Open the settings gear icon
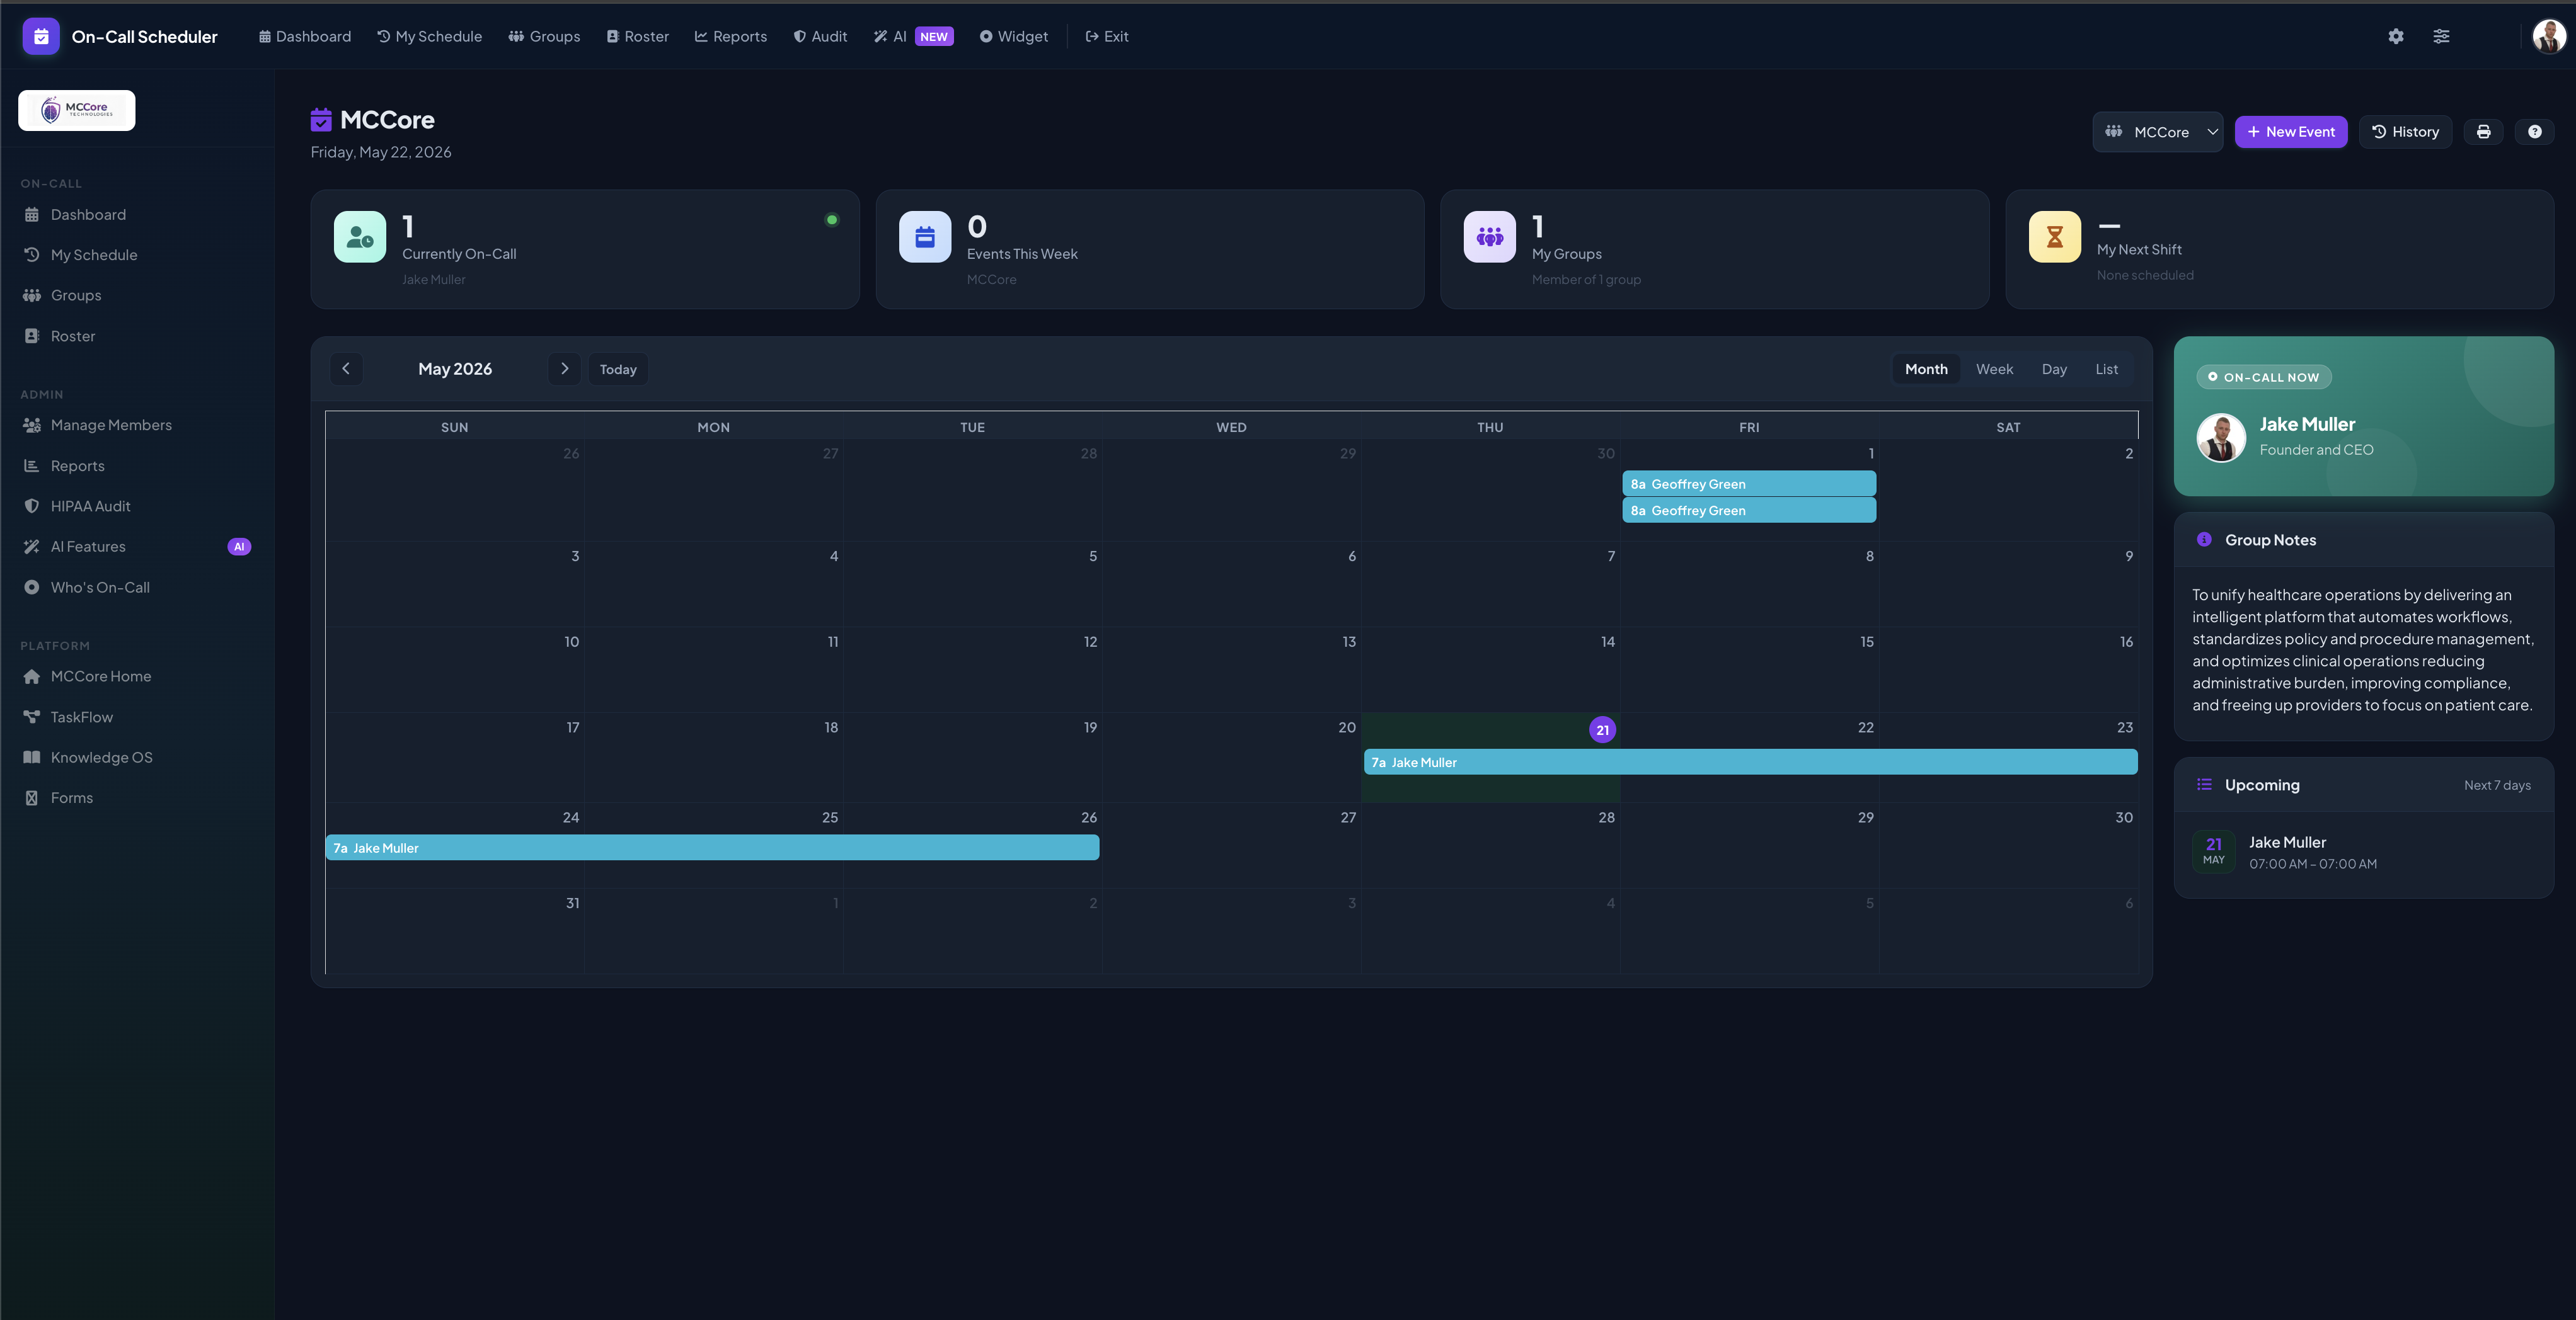 pos(2396,36)
